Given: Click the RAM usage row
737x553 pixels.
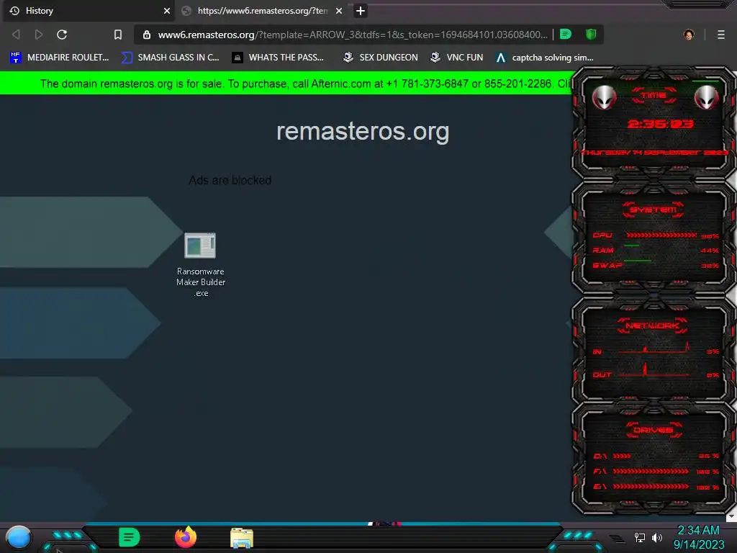Looking at the screenshot, I should 656,250.
